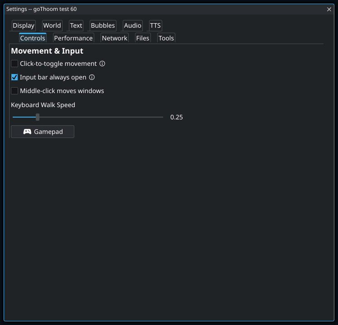The image size is (338, 325).
Task: Uncheck Input bar always open
Action: [x=14, y=77]
